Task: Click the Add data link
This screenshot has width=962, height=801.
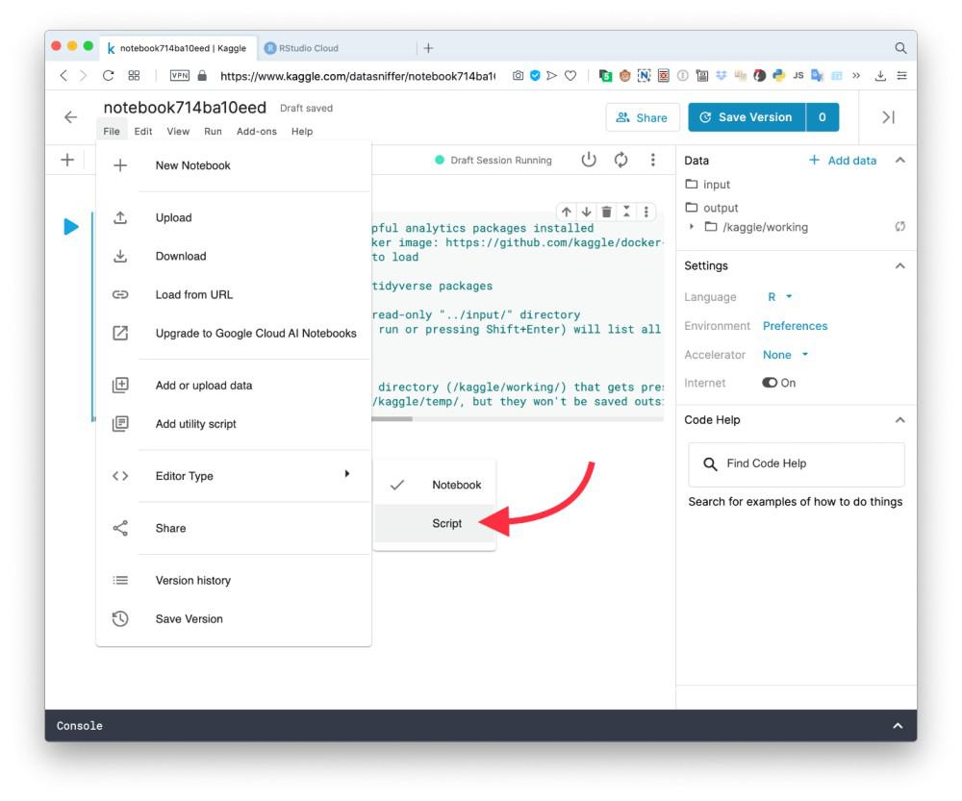Action: click(x=843, y=160)
